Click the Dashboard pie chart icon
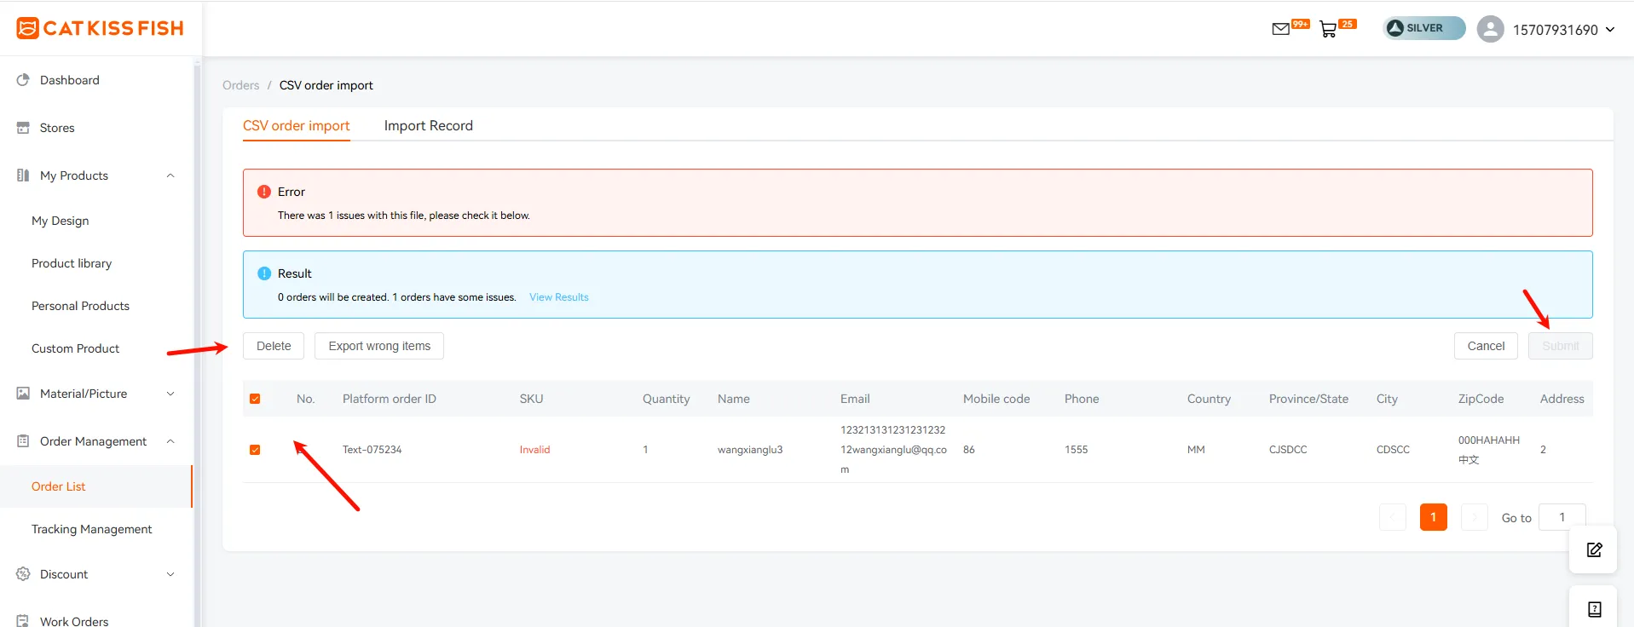This screenshot has width=1634, height=627. (x=23, y=80)
